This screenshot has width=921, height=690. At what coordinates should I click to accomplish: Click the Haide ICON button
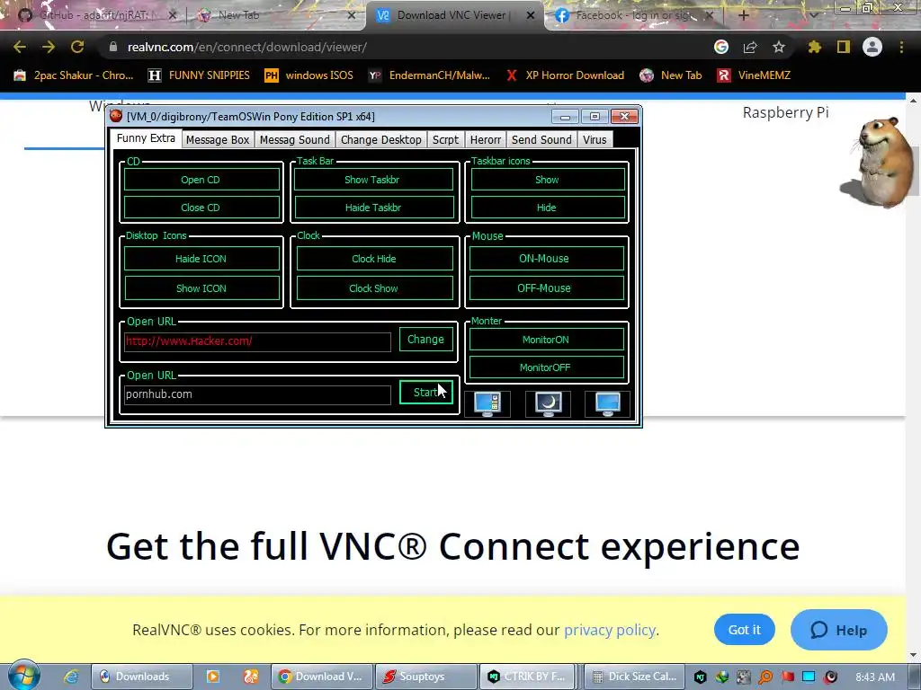click(x=201, y=259)
